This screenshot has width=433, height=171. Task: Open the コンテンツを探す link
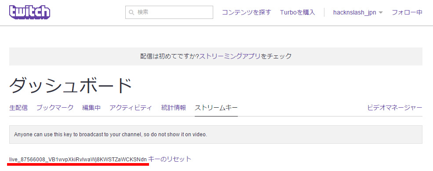247,12
